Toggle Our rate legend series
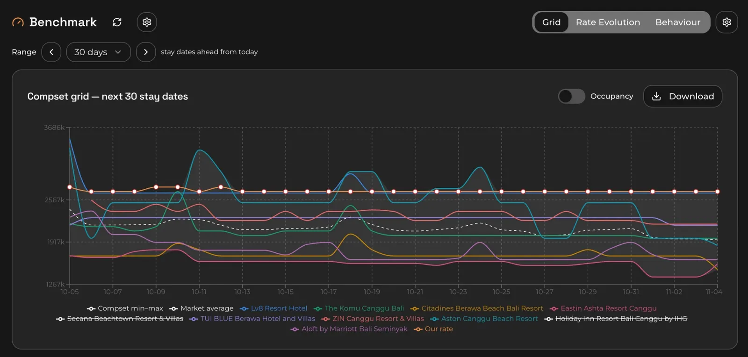 click(433, 329)
